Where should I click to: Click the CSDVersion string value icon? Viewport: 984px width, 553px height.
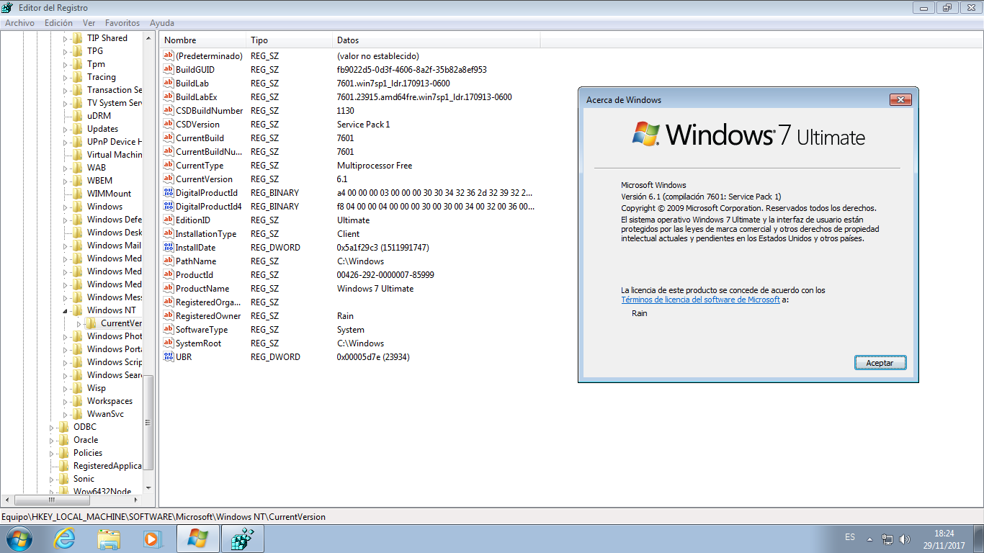coord(169,125)
